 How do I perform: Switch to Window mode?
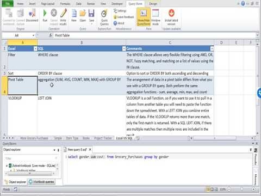tap(156, 17)
